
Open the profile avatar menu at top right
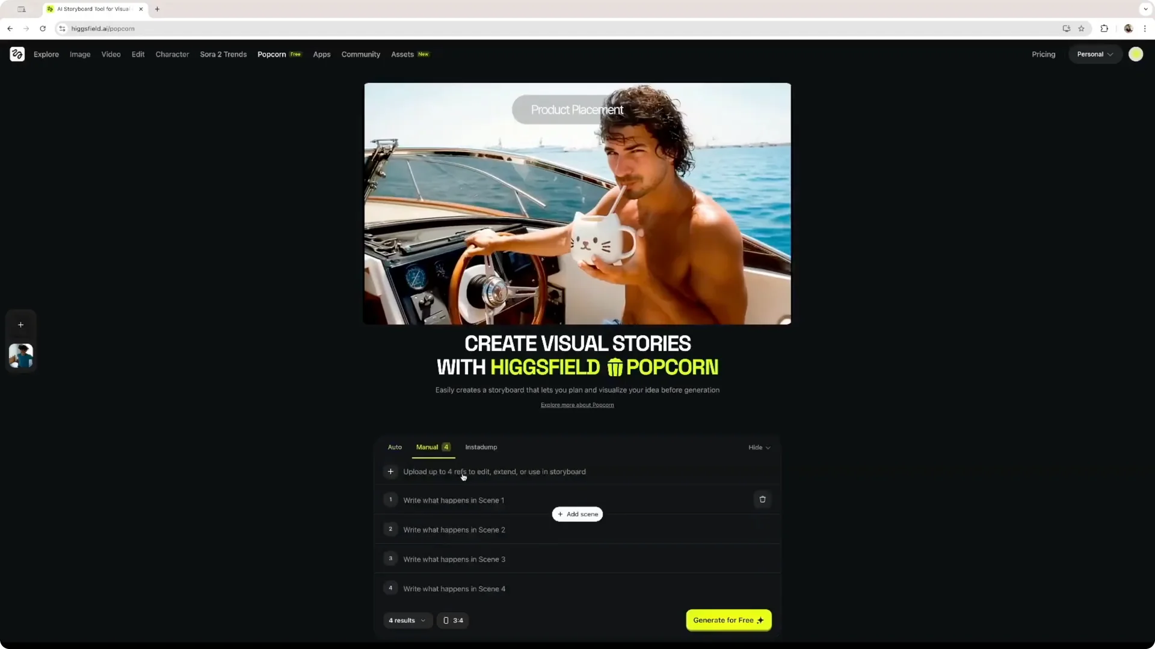click(1136, 54)
